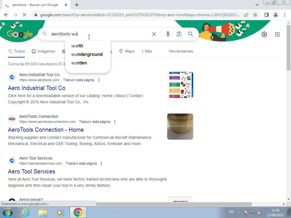The image size is (291, 218).
Task: Start voice search with microphone
Action: point(168,34)
